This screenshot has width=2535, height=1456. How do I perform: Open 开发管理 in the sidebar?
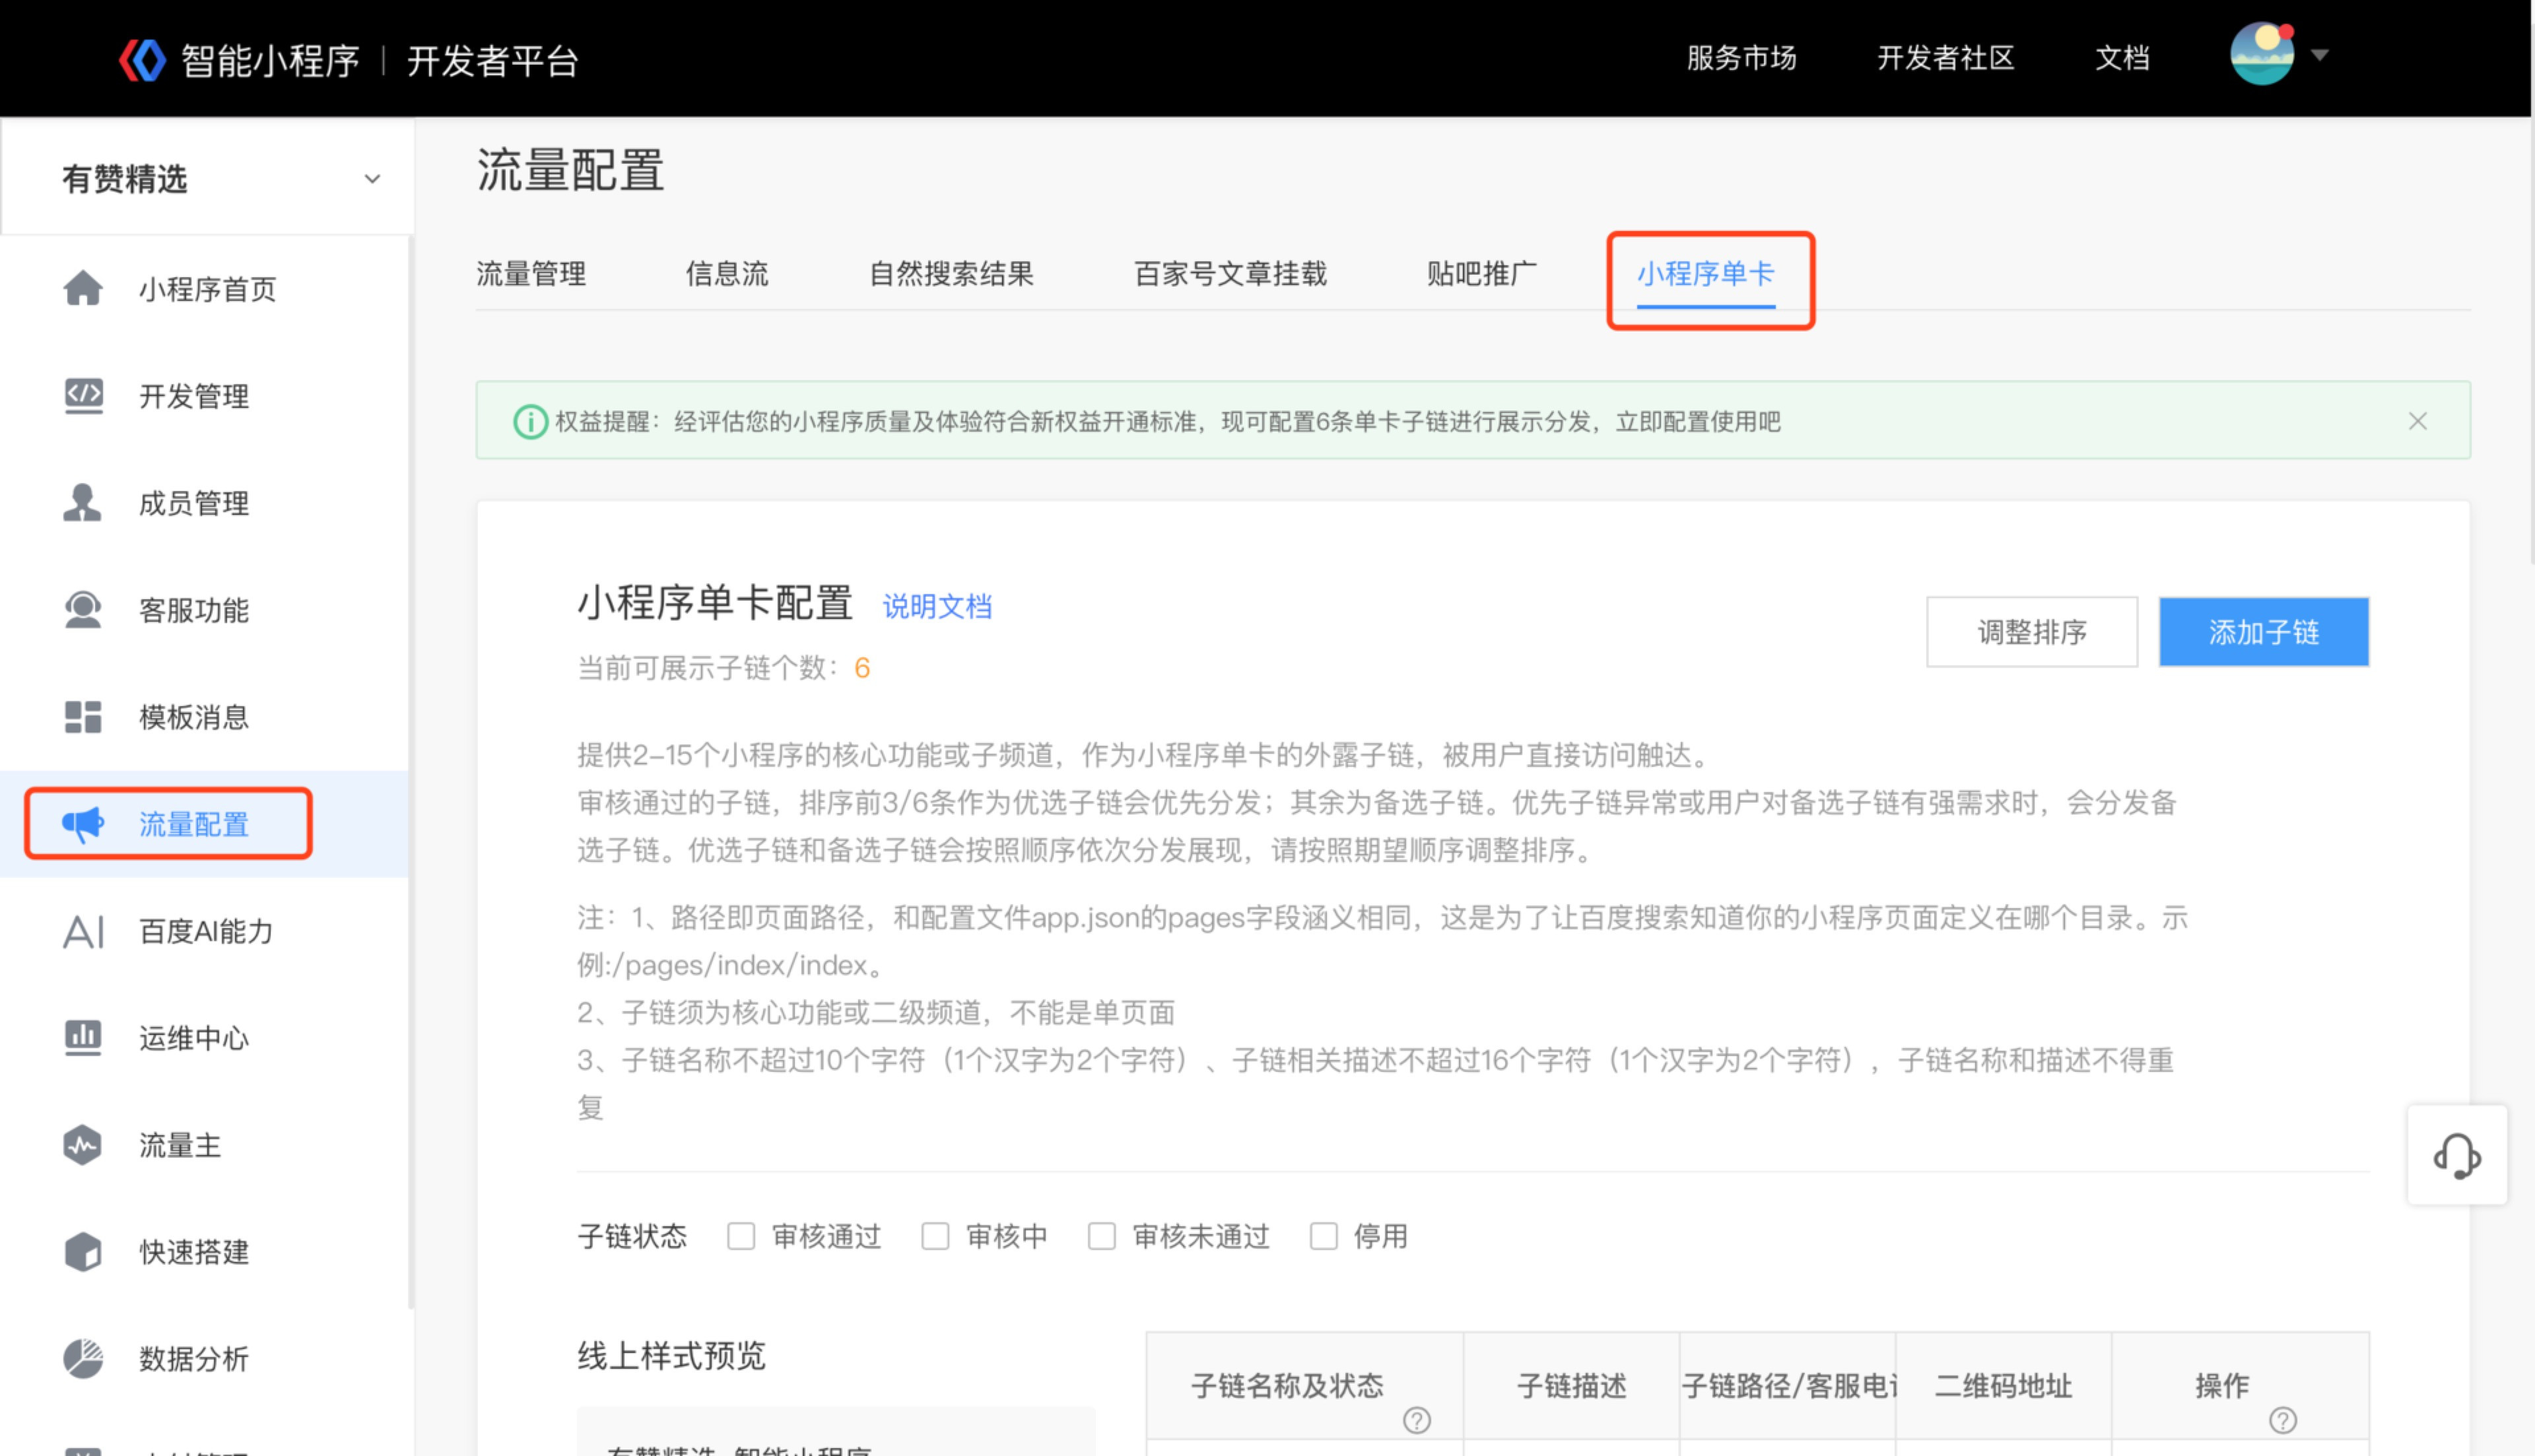point(194,396)
